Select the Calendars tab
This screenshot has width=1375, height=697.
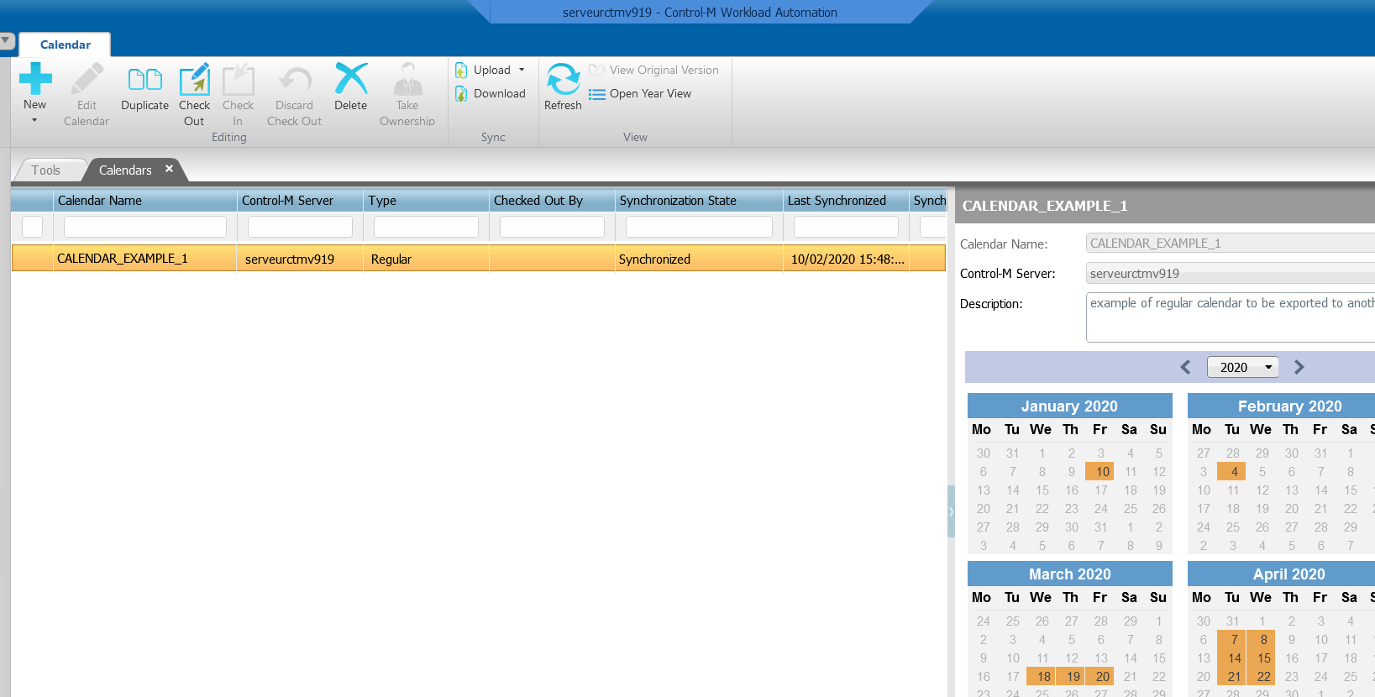coord(125,170)
